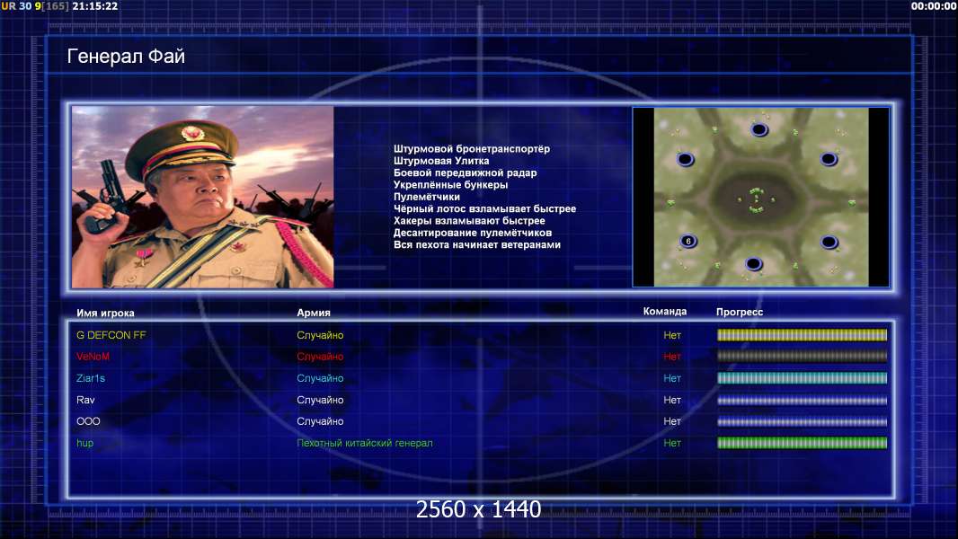Viewport: 958px width, 539px height.
Task: Click the 'UR 30' status text in the top-left overlay
Action: 16,6
